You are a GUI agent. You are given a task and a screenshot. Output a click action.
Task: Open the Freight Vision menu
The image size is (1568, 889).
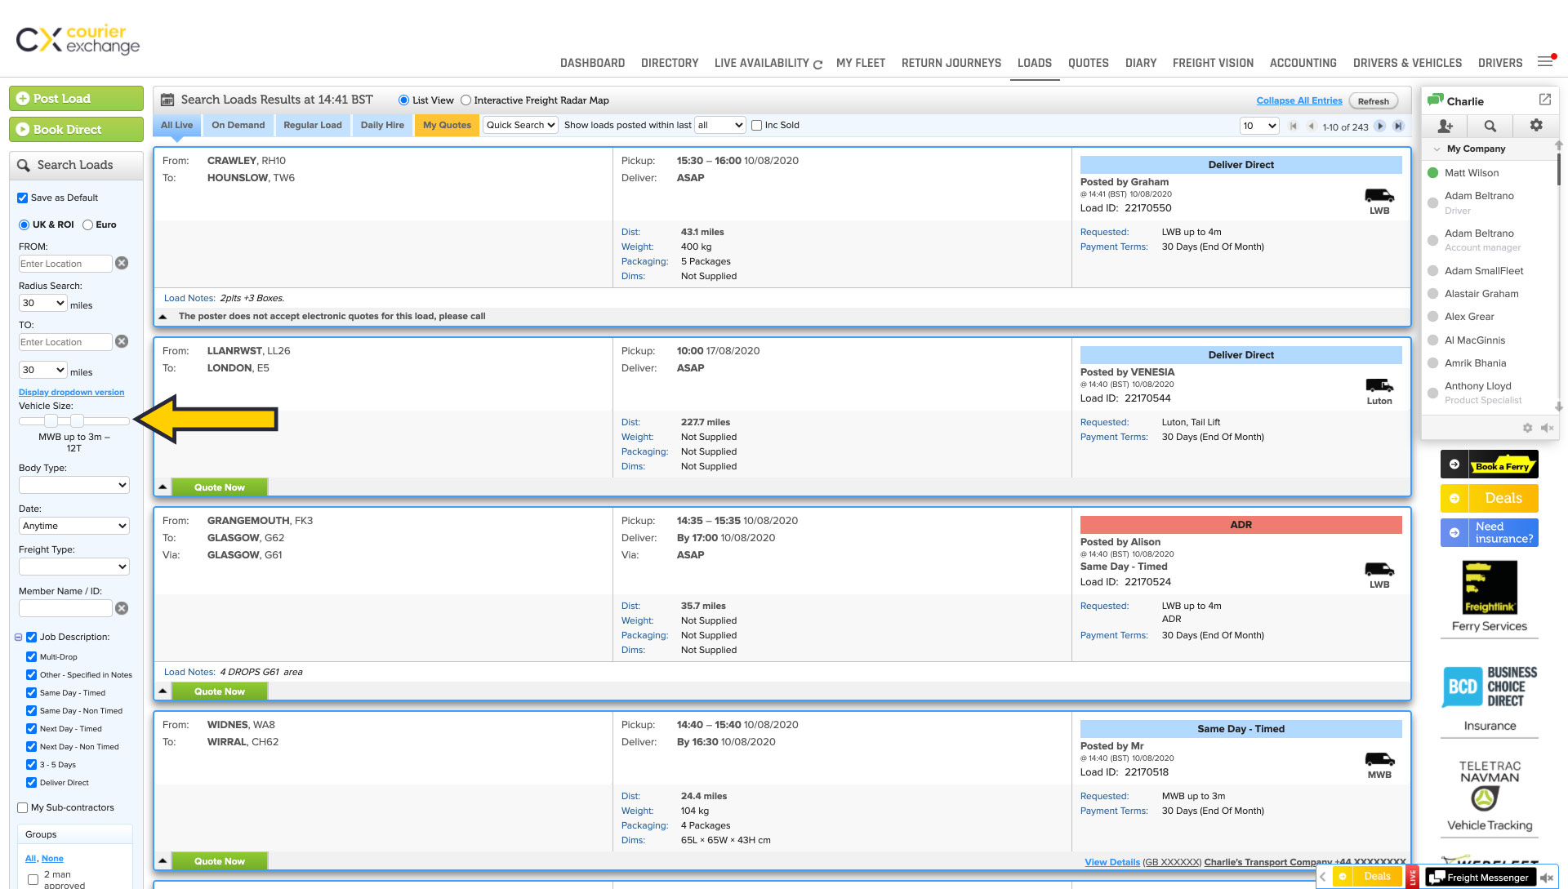1213,63
